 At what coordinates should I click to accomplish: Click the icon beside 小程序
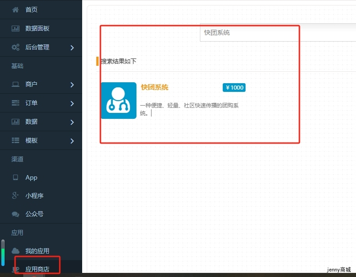[15, 196]
